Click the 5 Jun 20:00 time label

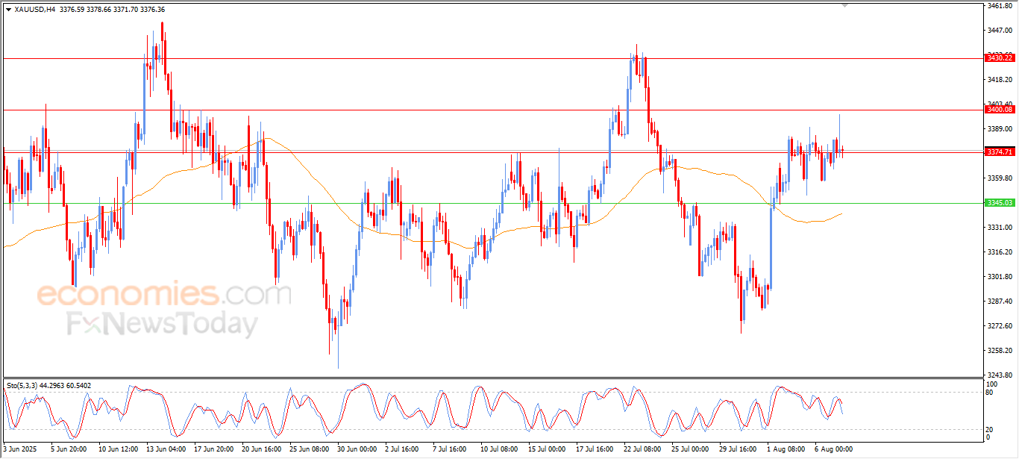click(69, 449)
